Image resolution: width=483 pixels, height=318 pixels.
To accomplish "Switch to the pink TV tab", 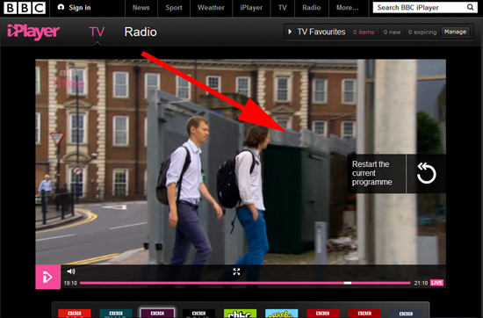I will 97,32.
